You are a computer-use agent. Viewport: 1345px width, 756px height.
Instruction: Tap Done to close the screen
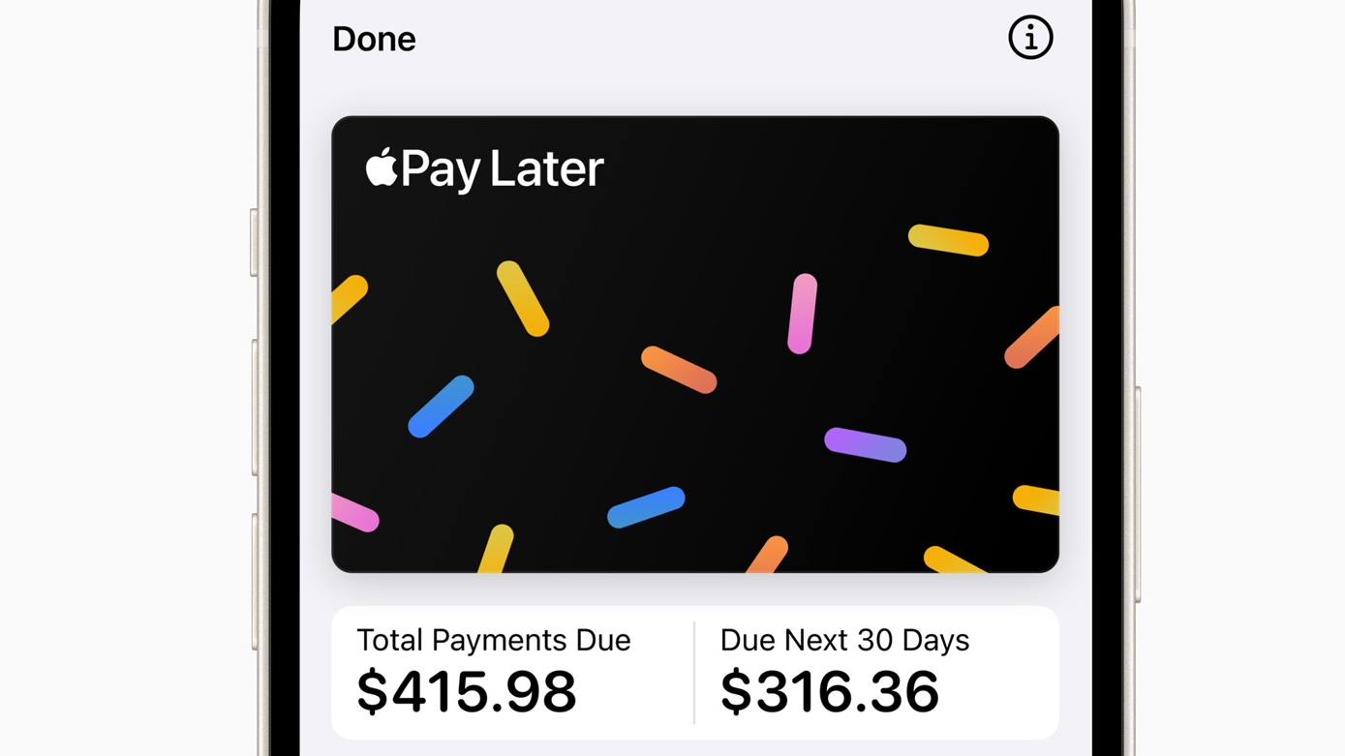coord(373,39)
